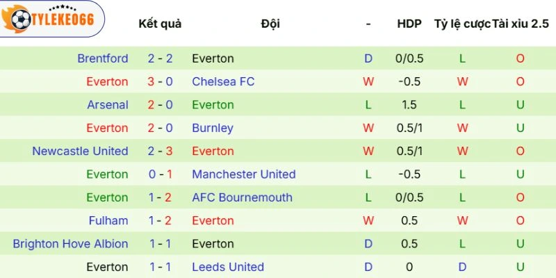Screen dimensions: 556x278
Task: Open Manchester United team link
Action: point(244,174)
